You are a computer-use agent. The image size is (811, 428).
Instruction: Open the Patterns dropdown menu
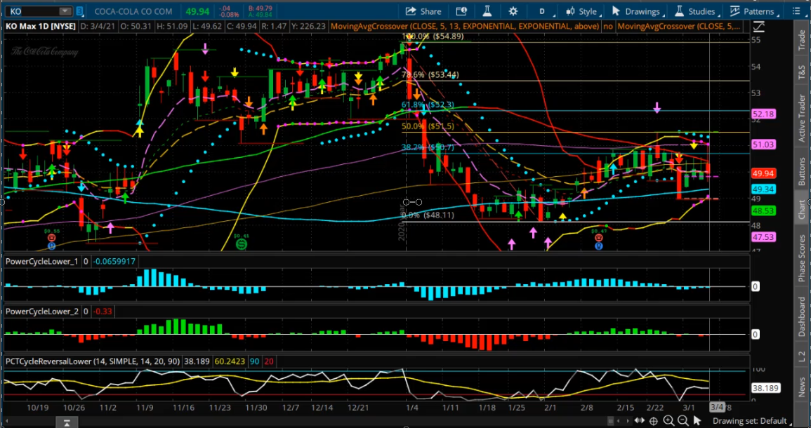click(x=755, y=11)
